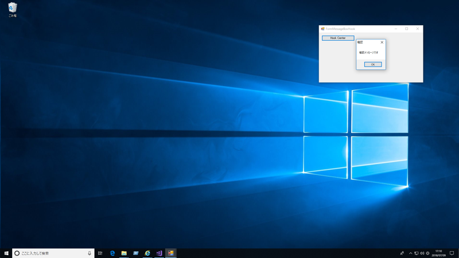The width and height of the screenshot is (459, 258).
Task: Close the confirmation message dialog
Action: click(382, 42)
